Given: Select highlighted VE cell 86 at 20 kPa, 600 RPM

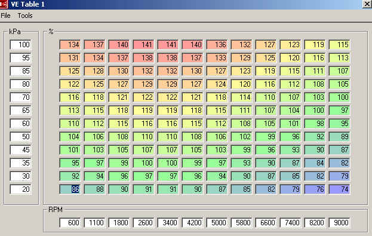Looking at the screenshot, I should coord(70,189).
